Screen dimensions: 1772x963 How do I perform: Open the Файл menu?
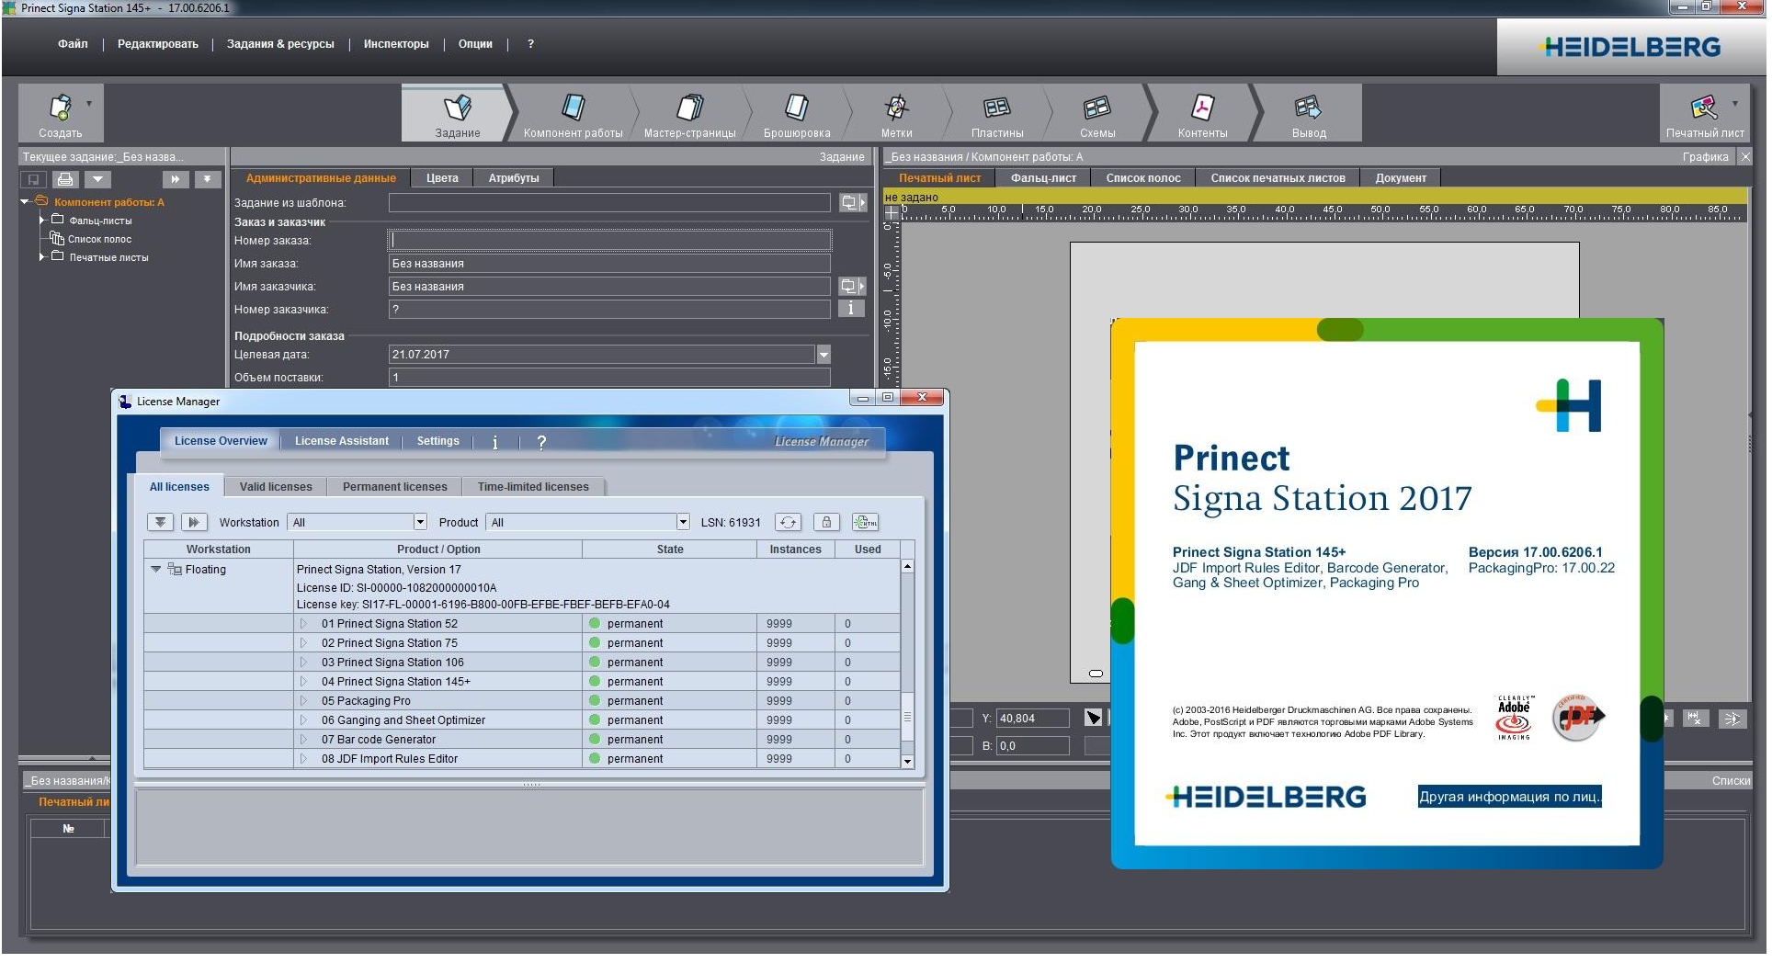click(73, 44)
